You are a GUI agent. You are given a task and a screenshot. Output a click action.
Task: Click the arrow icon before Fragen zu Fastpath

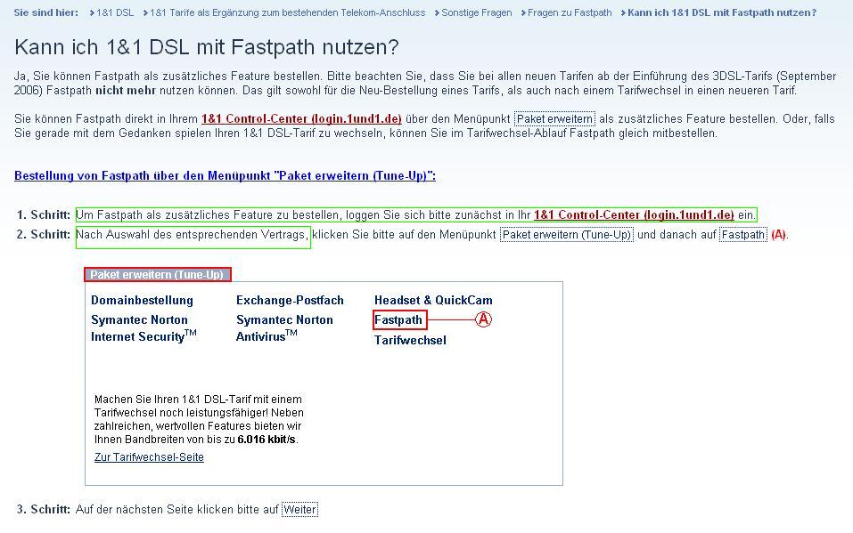(523, 13)
